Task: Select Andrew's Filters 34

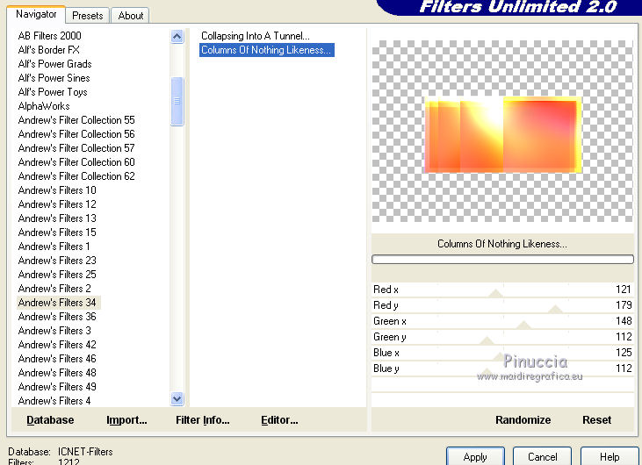Action: click(57, 303)
